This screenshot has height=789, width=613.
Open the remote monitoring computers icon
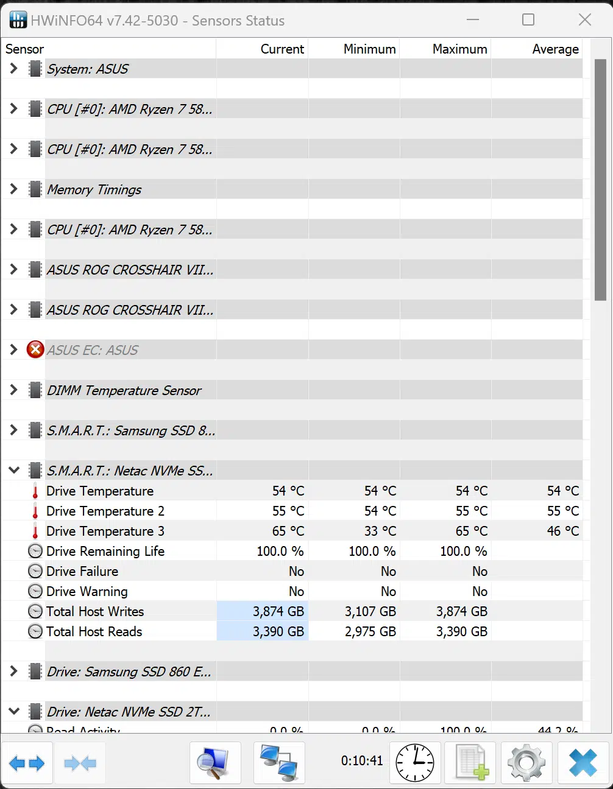[278, 763]
